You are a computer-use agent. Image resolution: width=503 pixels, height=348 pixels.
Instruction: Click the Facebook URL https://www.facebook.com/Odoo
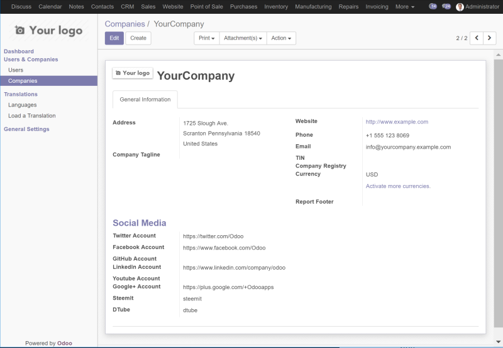(x=224, y=248)
